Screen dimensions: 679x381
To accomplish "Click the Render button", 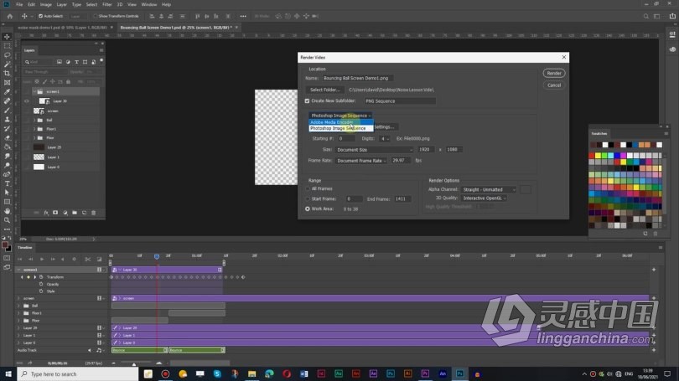I will (x=554, y=74).
